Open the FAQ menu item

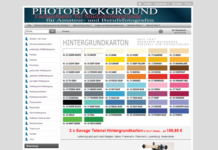click(29, 25)
